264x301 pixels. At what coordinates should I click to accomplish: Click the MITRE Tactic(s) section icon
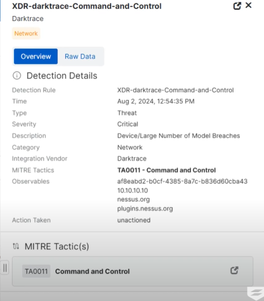(16, 246)
